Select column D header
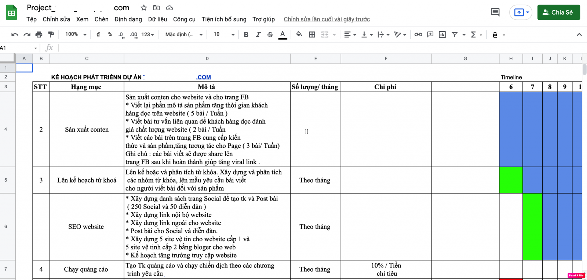The height and width of the screenshot is (280, 587). (207, 59)
